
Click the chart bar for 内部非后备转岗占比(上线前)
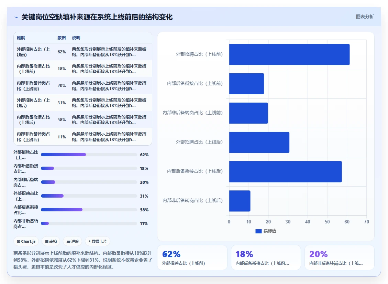point(248,113)
